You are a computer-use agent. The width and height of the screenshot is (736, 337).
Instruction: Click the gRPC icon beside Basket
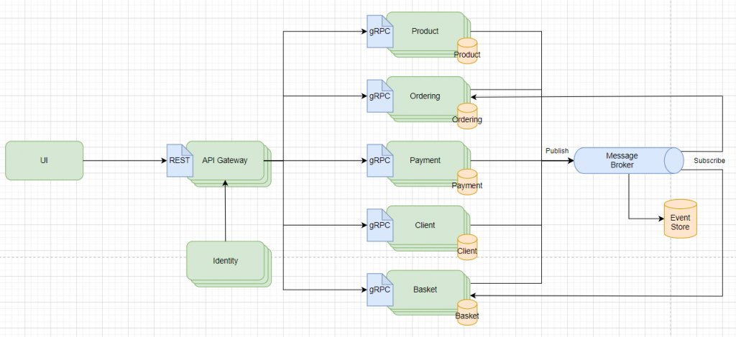point(379,290)
